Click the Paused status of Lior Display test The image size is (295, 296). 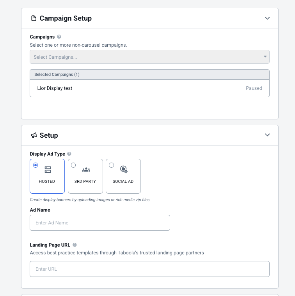254,88
